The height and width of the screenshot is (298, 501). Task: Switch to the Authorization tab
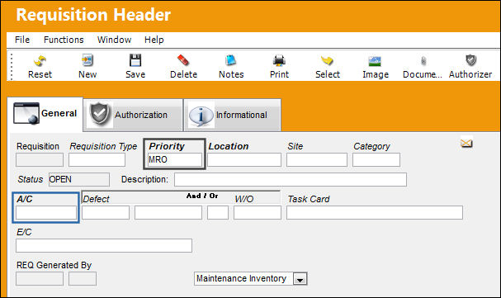pyautogui.click(x=133, y=115)
